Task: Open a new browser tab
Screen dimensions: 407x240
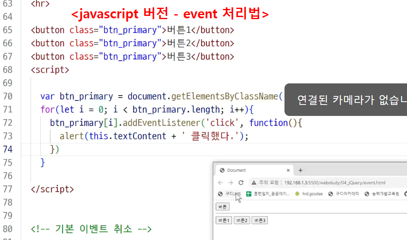Action: click(300, 170)
